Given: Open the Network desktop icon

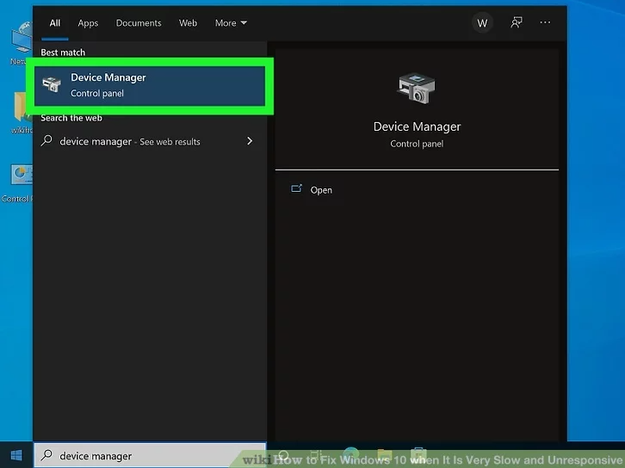Looking at the screenshot, I should coord(21,41).
